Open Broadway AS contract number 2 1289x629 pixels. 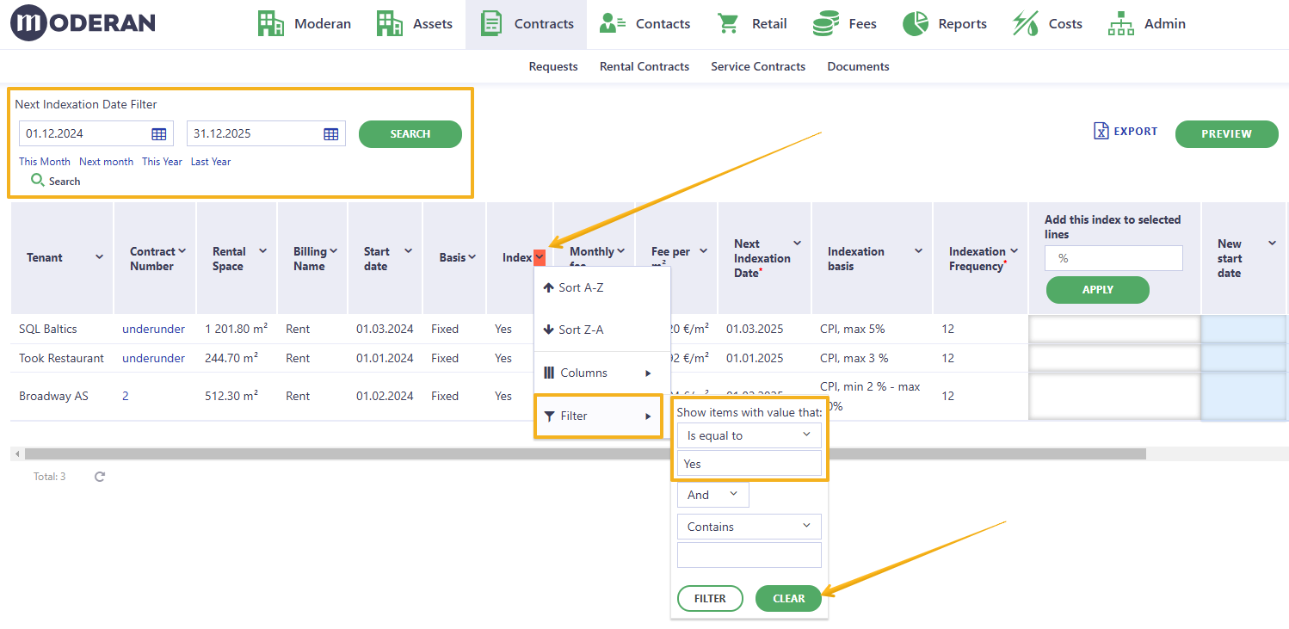[126, 396]
